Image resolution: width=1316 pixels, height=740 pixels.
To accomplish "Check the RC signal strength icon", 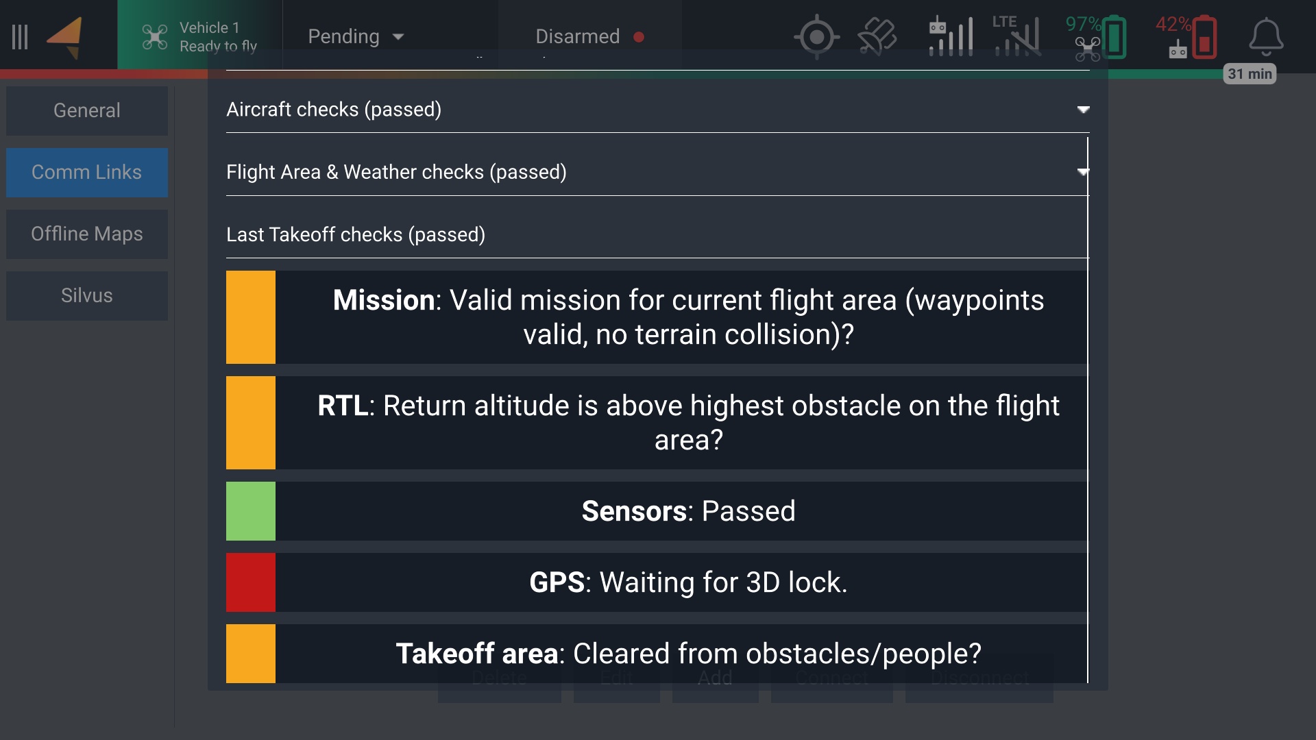I will pyautogui.click(x=951, y=37).
